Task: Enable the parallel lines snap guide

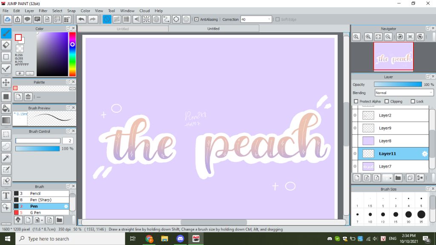Action: pyautogui.click(x=117, y=20)
